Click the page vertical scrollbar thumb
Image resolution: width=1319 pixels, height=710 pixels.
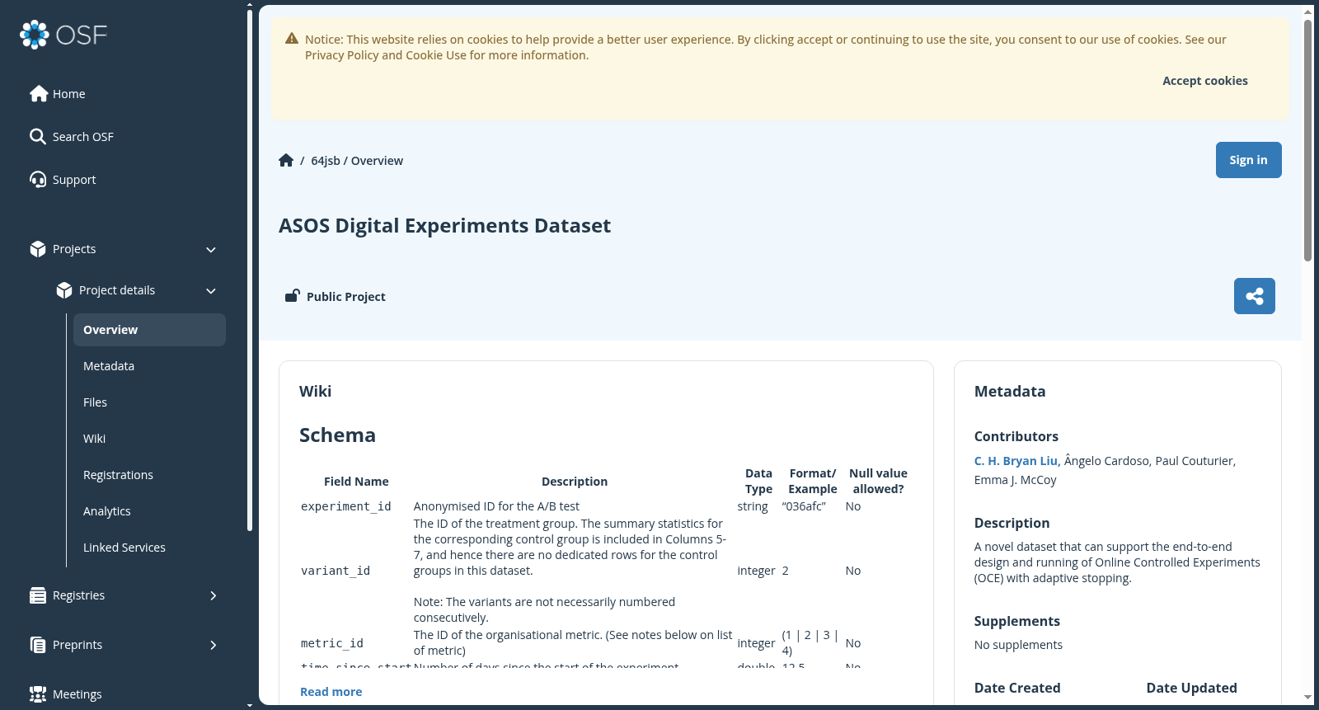[x=1307, y=140]
